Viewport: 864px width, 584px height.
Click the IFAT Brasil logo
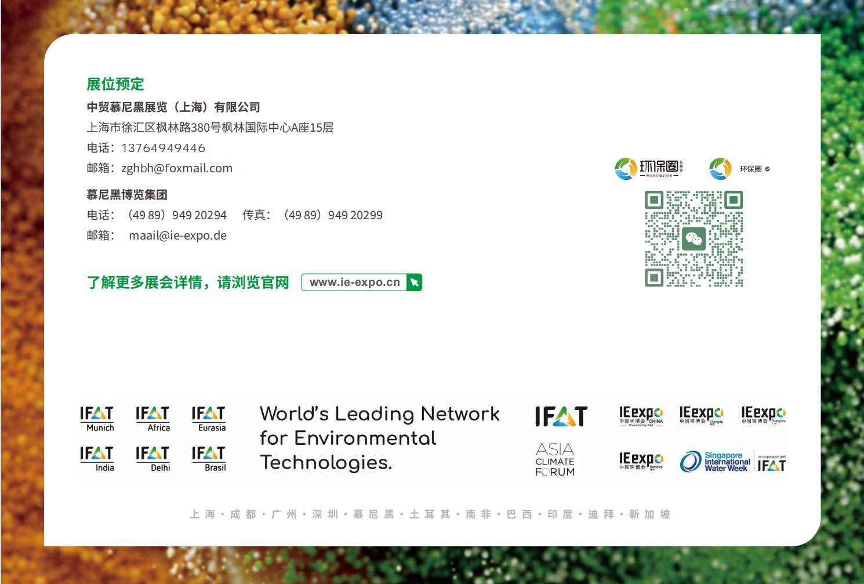click(209, 459)
